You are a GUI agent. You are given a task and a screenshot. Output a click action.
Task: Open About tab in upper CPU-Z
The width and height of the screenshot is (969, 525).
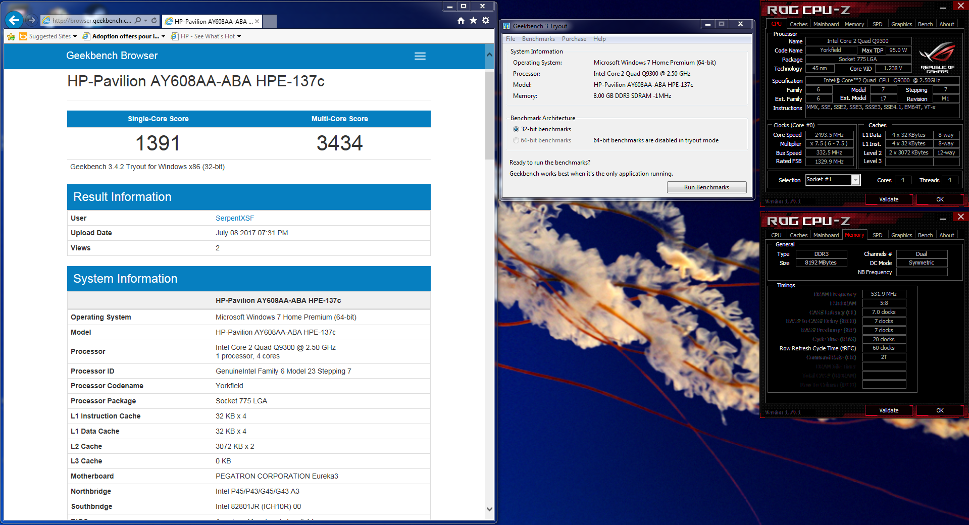click(x=947, y=24)
